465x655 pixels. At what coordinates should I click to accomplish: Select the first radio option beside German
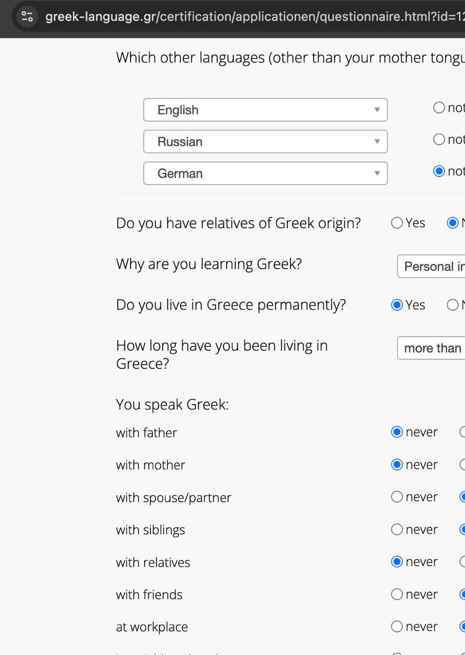click(x=439, y=171)
